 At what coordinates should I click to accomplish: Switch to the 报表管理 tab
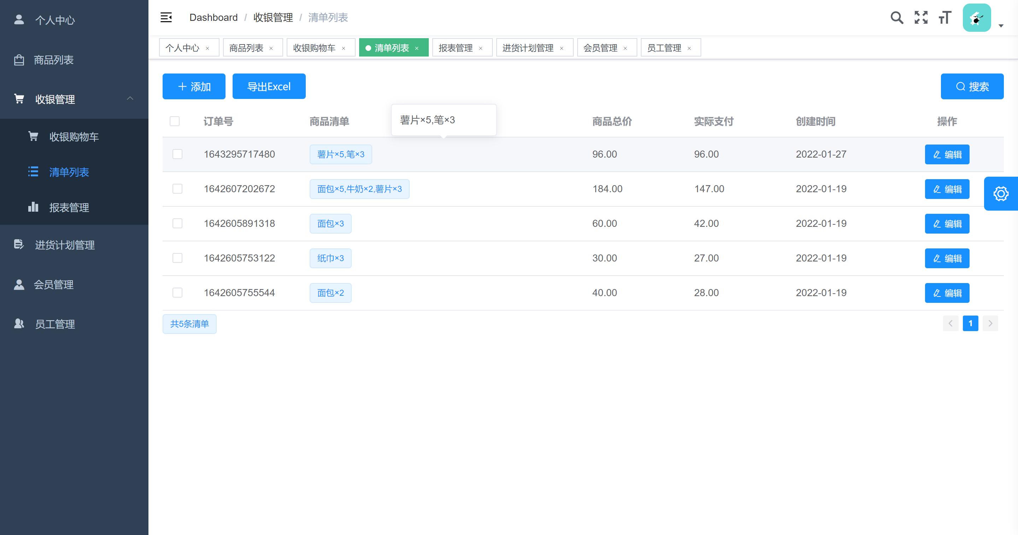457,47
